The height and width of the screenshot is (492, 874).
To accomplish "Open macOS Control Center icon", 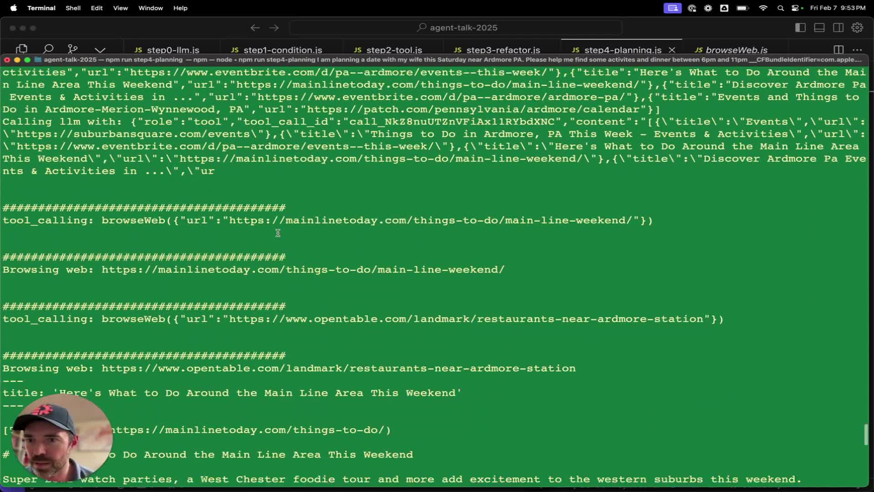I will (795, 8).
